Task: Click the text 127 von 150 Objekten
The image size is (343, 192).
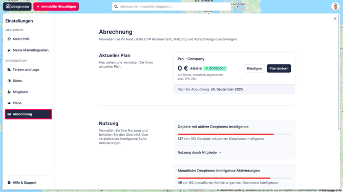Action: pos(221,139)
